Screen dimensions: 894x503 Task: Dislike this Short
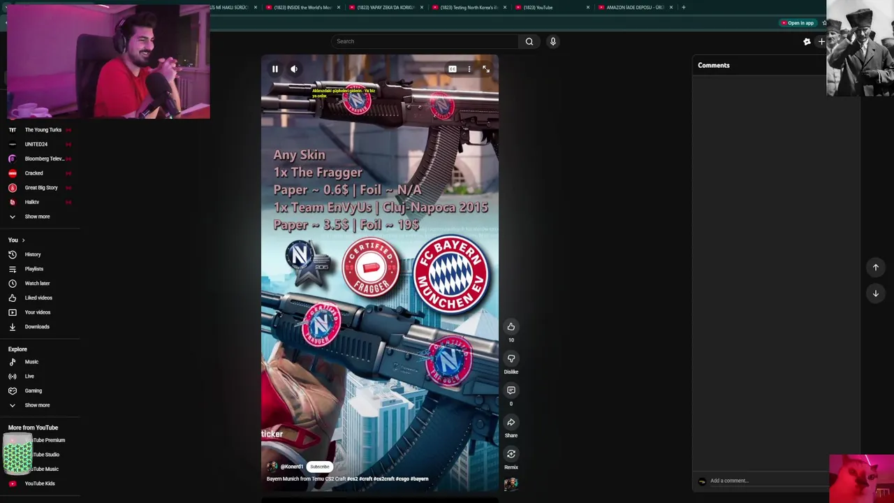pos(511,358)
